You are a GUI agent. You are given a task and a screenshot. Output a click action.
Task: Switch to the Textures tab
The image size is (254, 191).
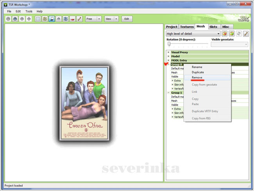(187, 27)
